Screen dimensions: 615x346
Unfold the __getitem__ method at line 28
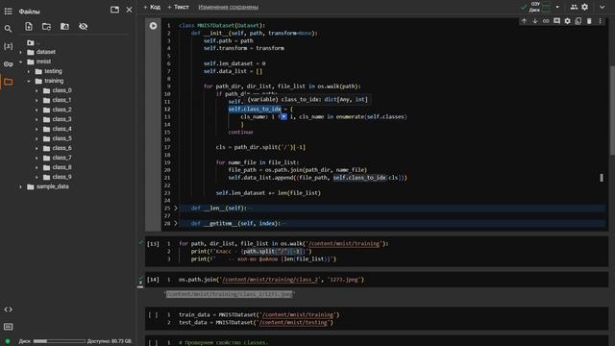click(x=176, y=223)
